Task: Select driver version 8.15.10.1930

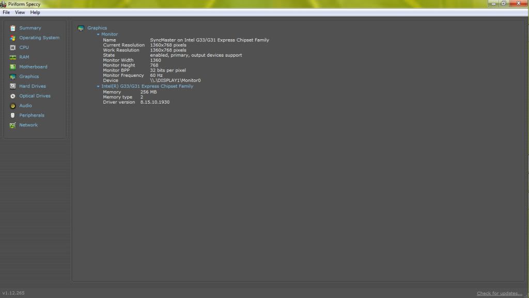Action: tap(155, 102)
